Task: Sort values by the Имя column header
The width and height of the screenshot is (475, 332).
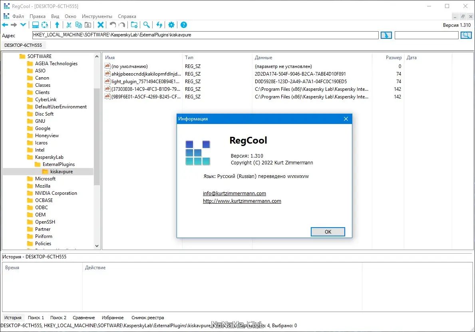Action: click(142, 58)
